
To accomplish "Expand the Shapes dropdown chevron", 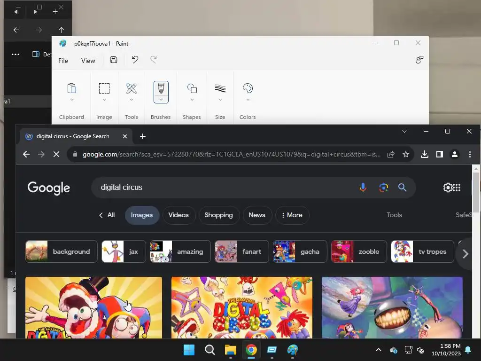I will 192,100.
